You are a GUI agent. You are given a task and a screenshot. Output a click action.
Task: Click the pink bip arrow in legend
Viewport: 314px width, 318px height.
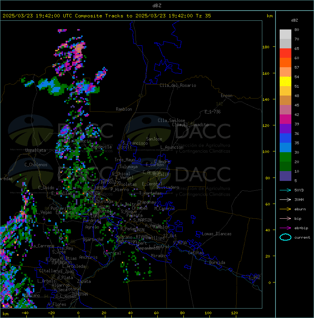[285, 218]
